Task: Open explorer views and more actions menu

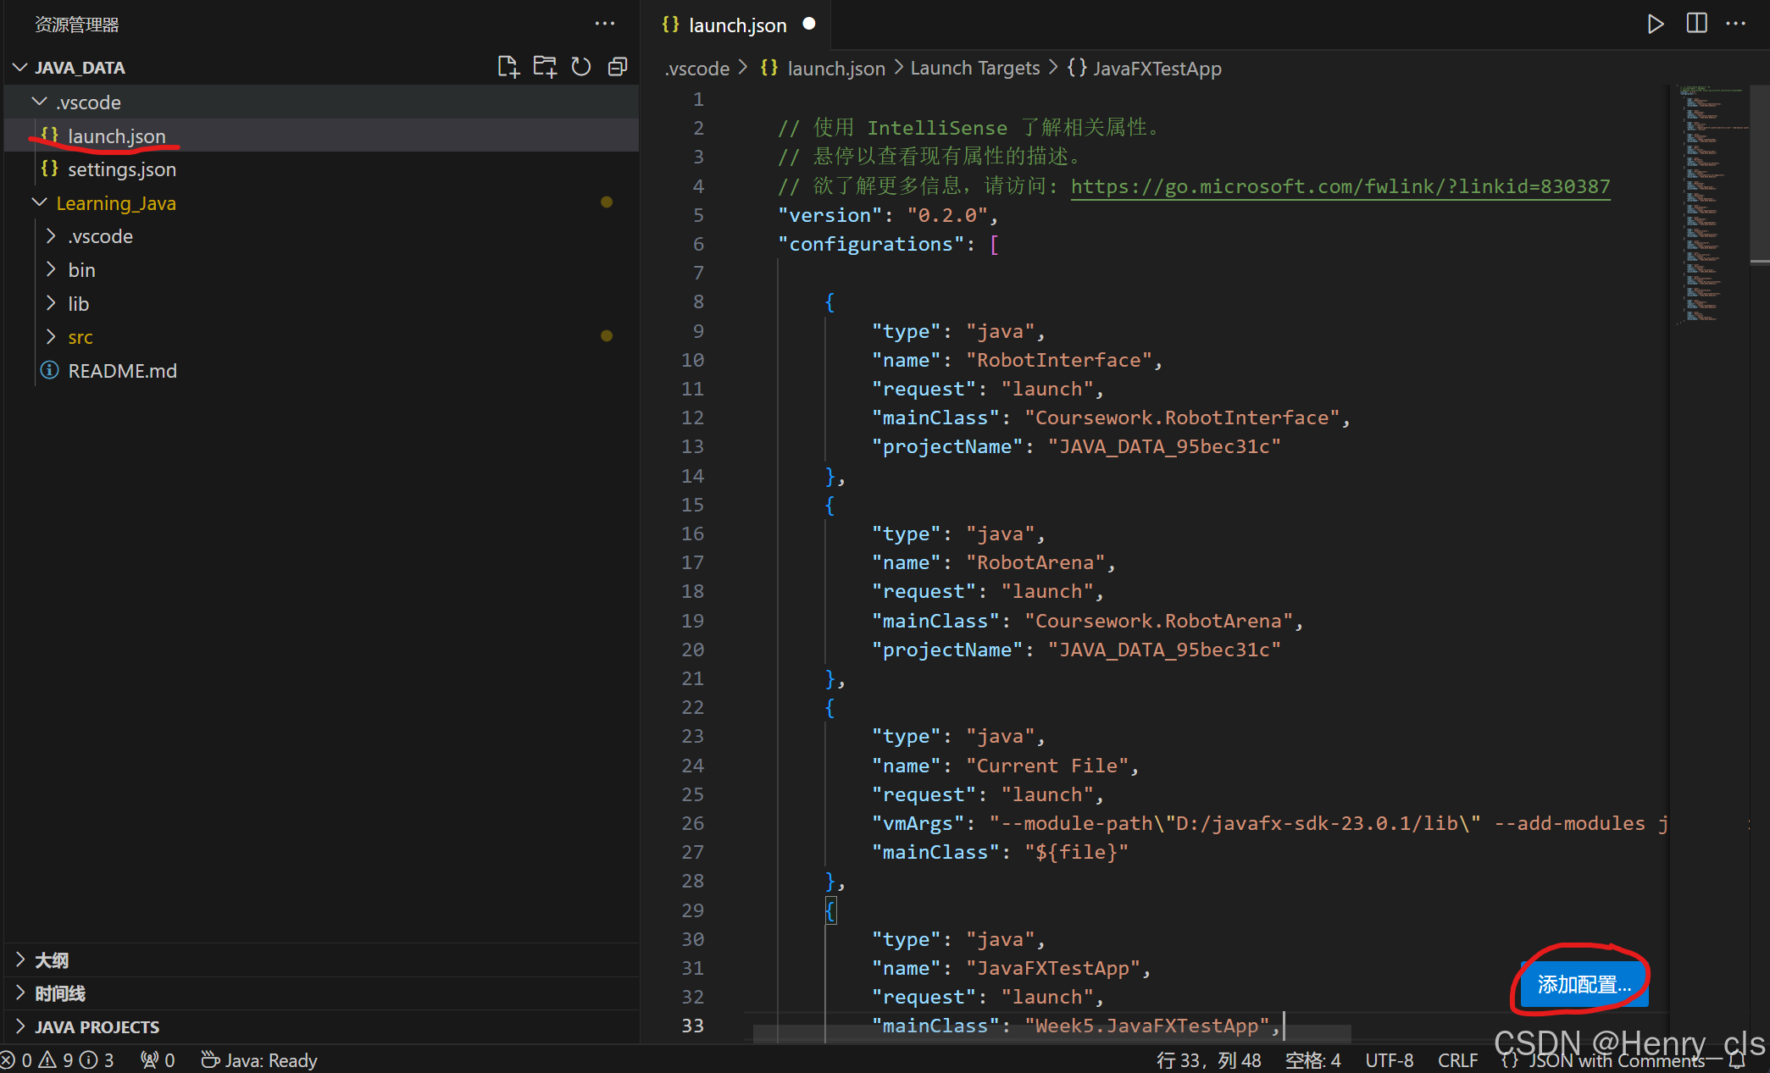Action: tap(604, 24)
